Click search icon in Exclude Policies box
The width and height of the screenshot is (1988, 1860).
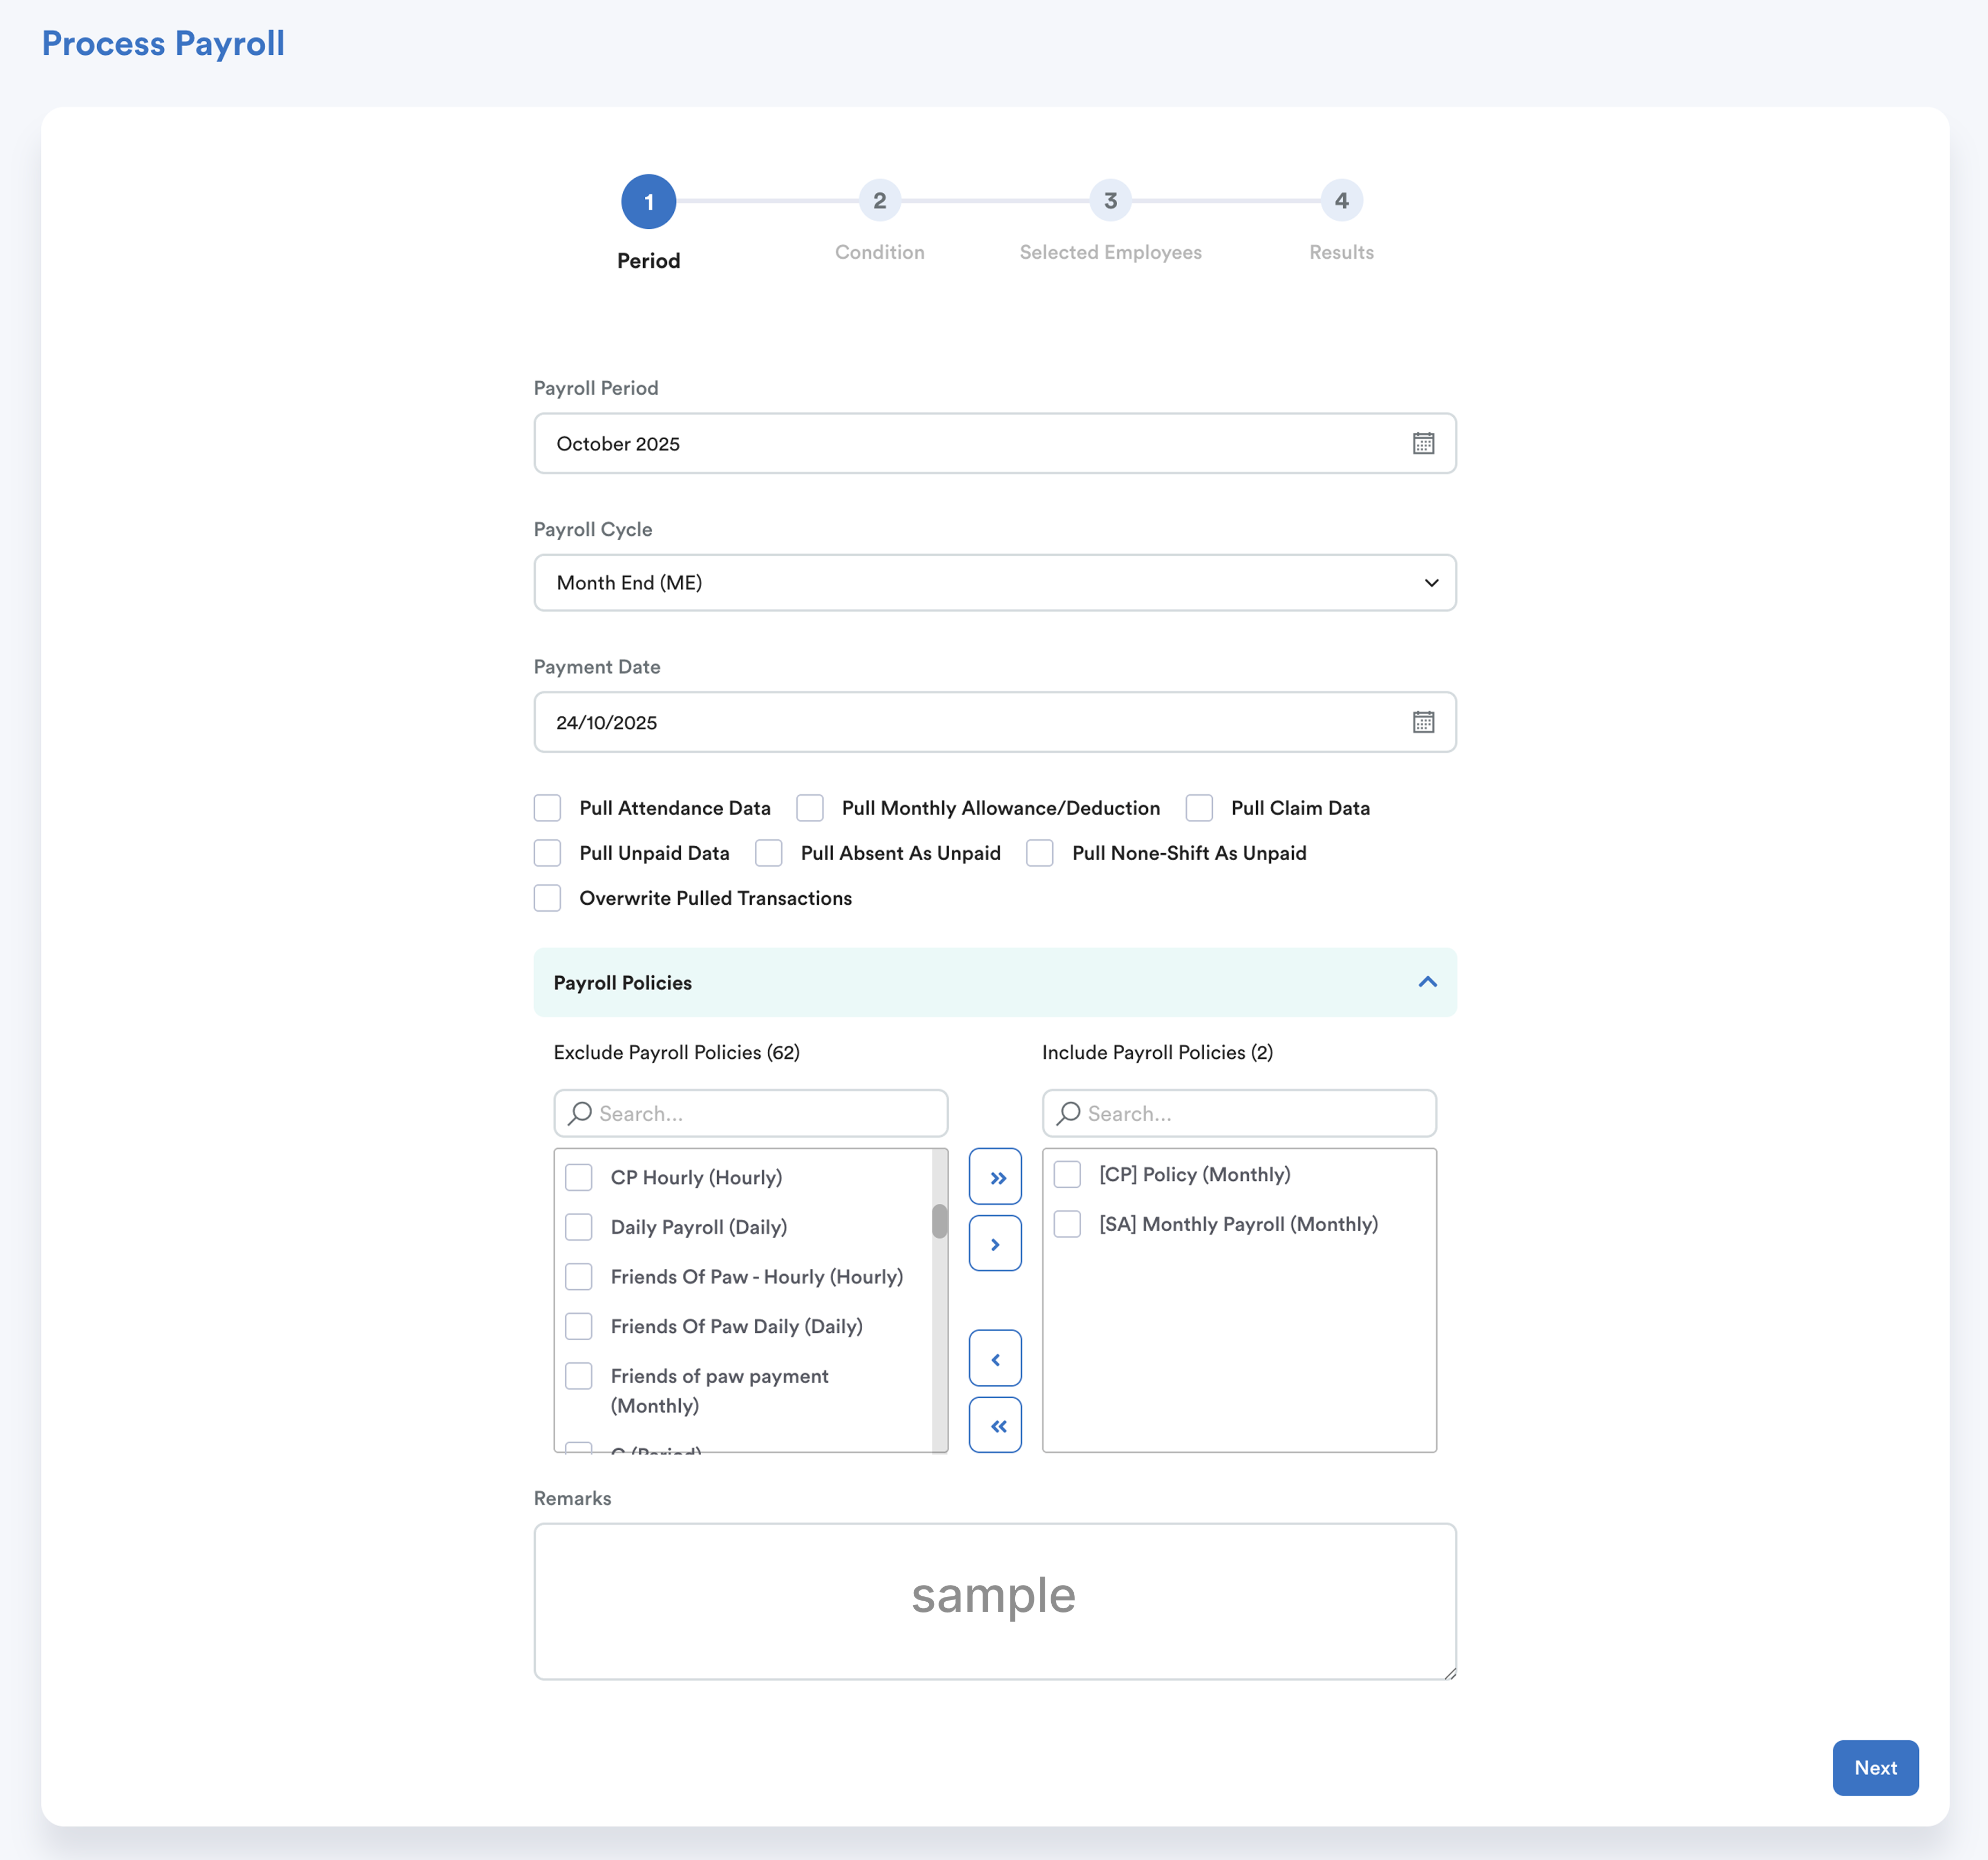click(580, 1113)
